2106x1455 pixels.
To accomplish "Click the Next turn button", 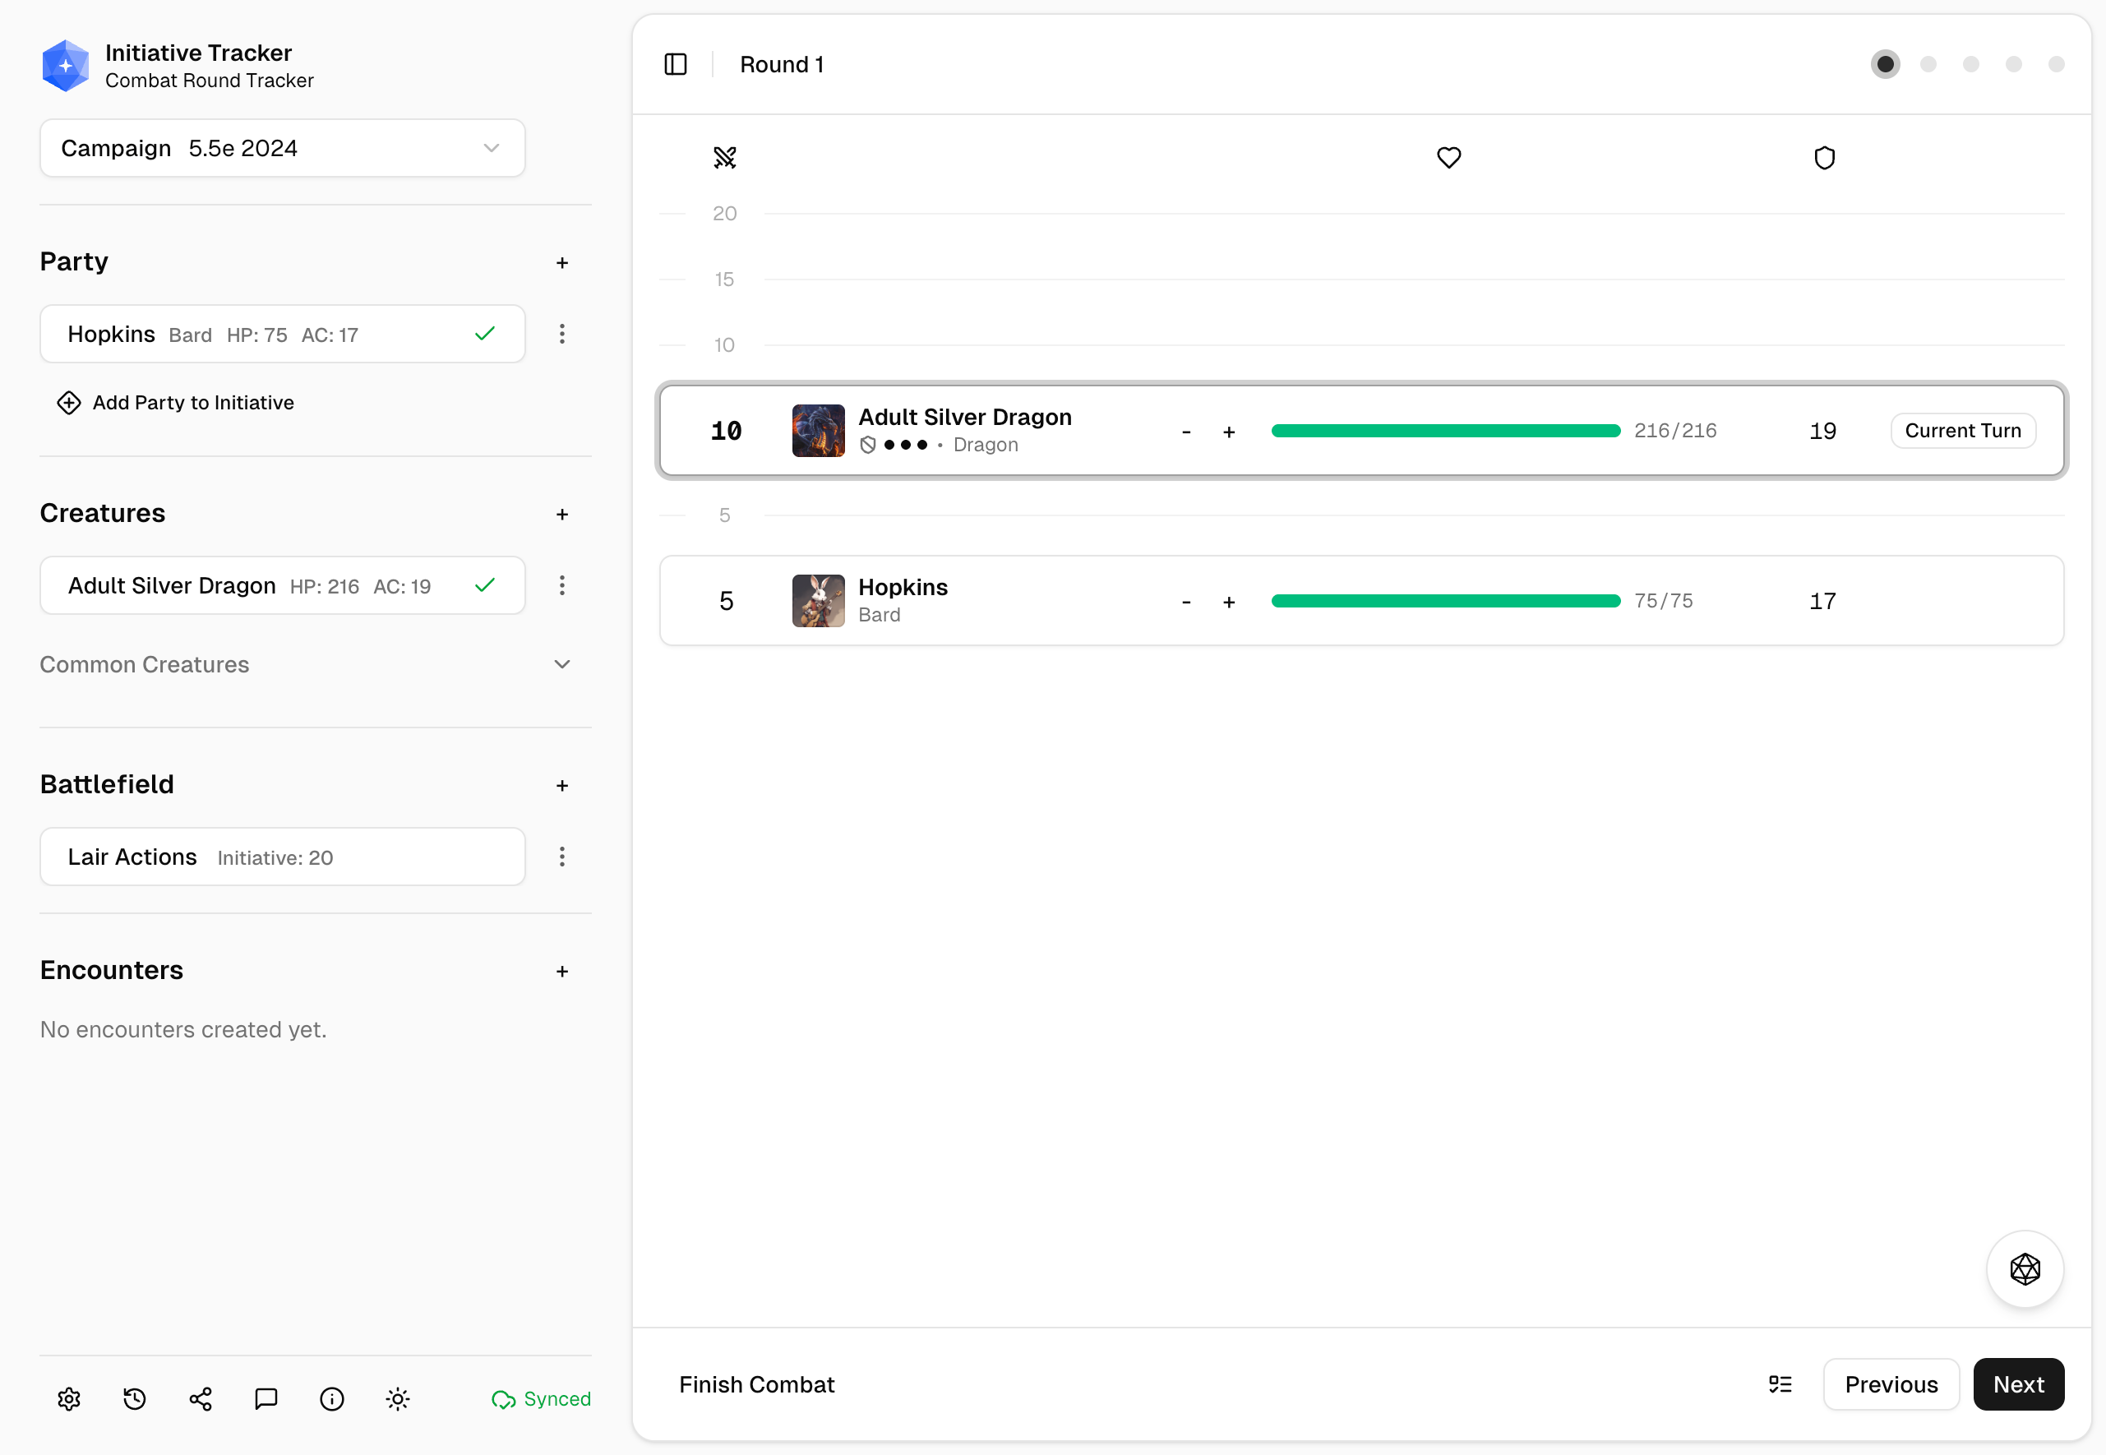I will point(2017,1383).
